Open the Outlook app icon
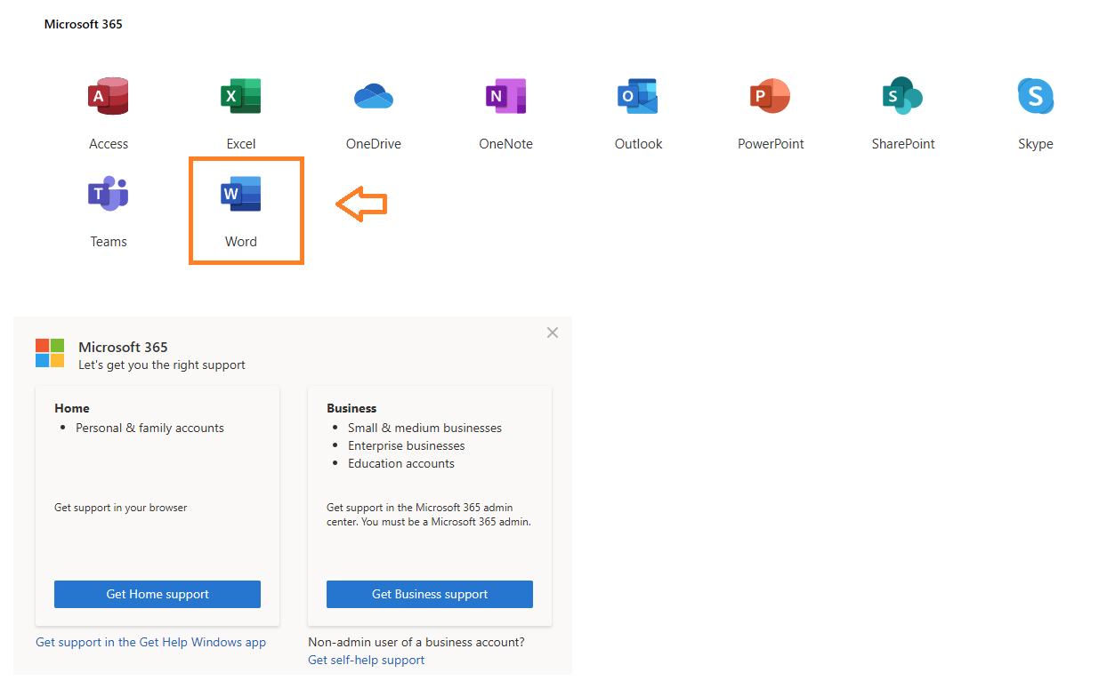 pos(638,96)
